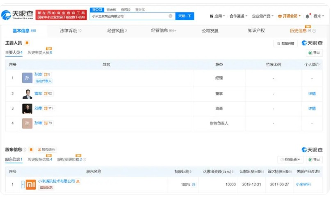Open 孙波's name link

click(38, 75)
